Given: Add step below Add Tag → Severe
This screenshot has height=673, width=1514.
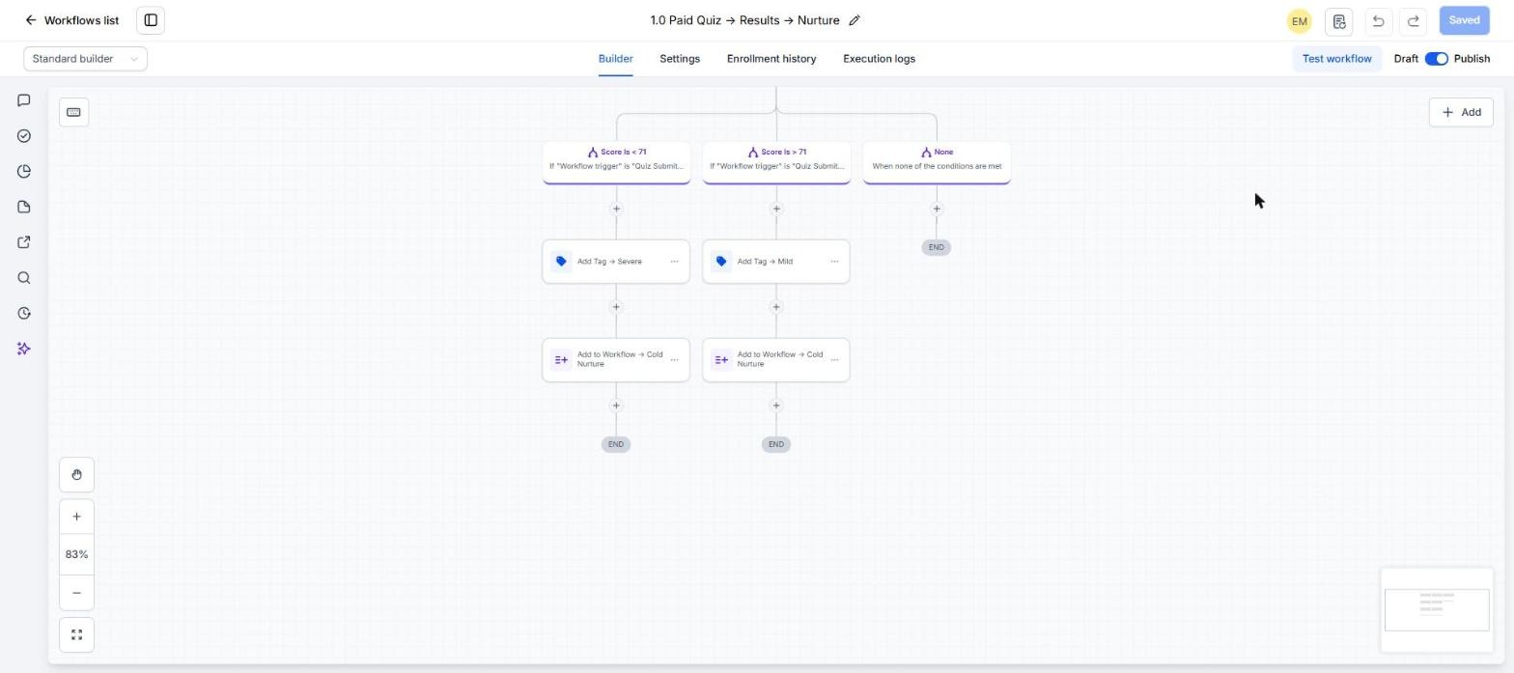Looking at the screenshot, I should click(x=616, y=307).
